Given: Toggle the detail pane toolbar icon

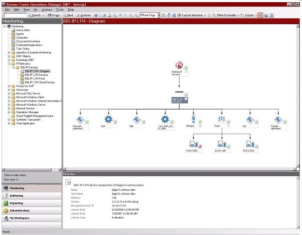Looking at the screenshot, I should tap(271, 15).
